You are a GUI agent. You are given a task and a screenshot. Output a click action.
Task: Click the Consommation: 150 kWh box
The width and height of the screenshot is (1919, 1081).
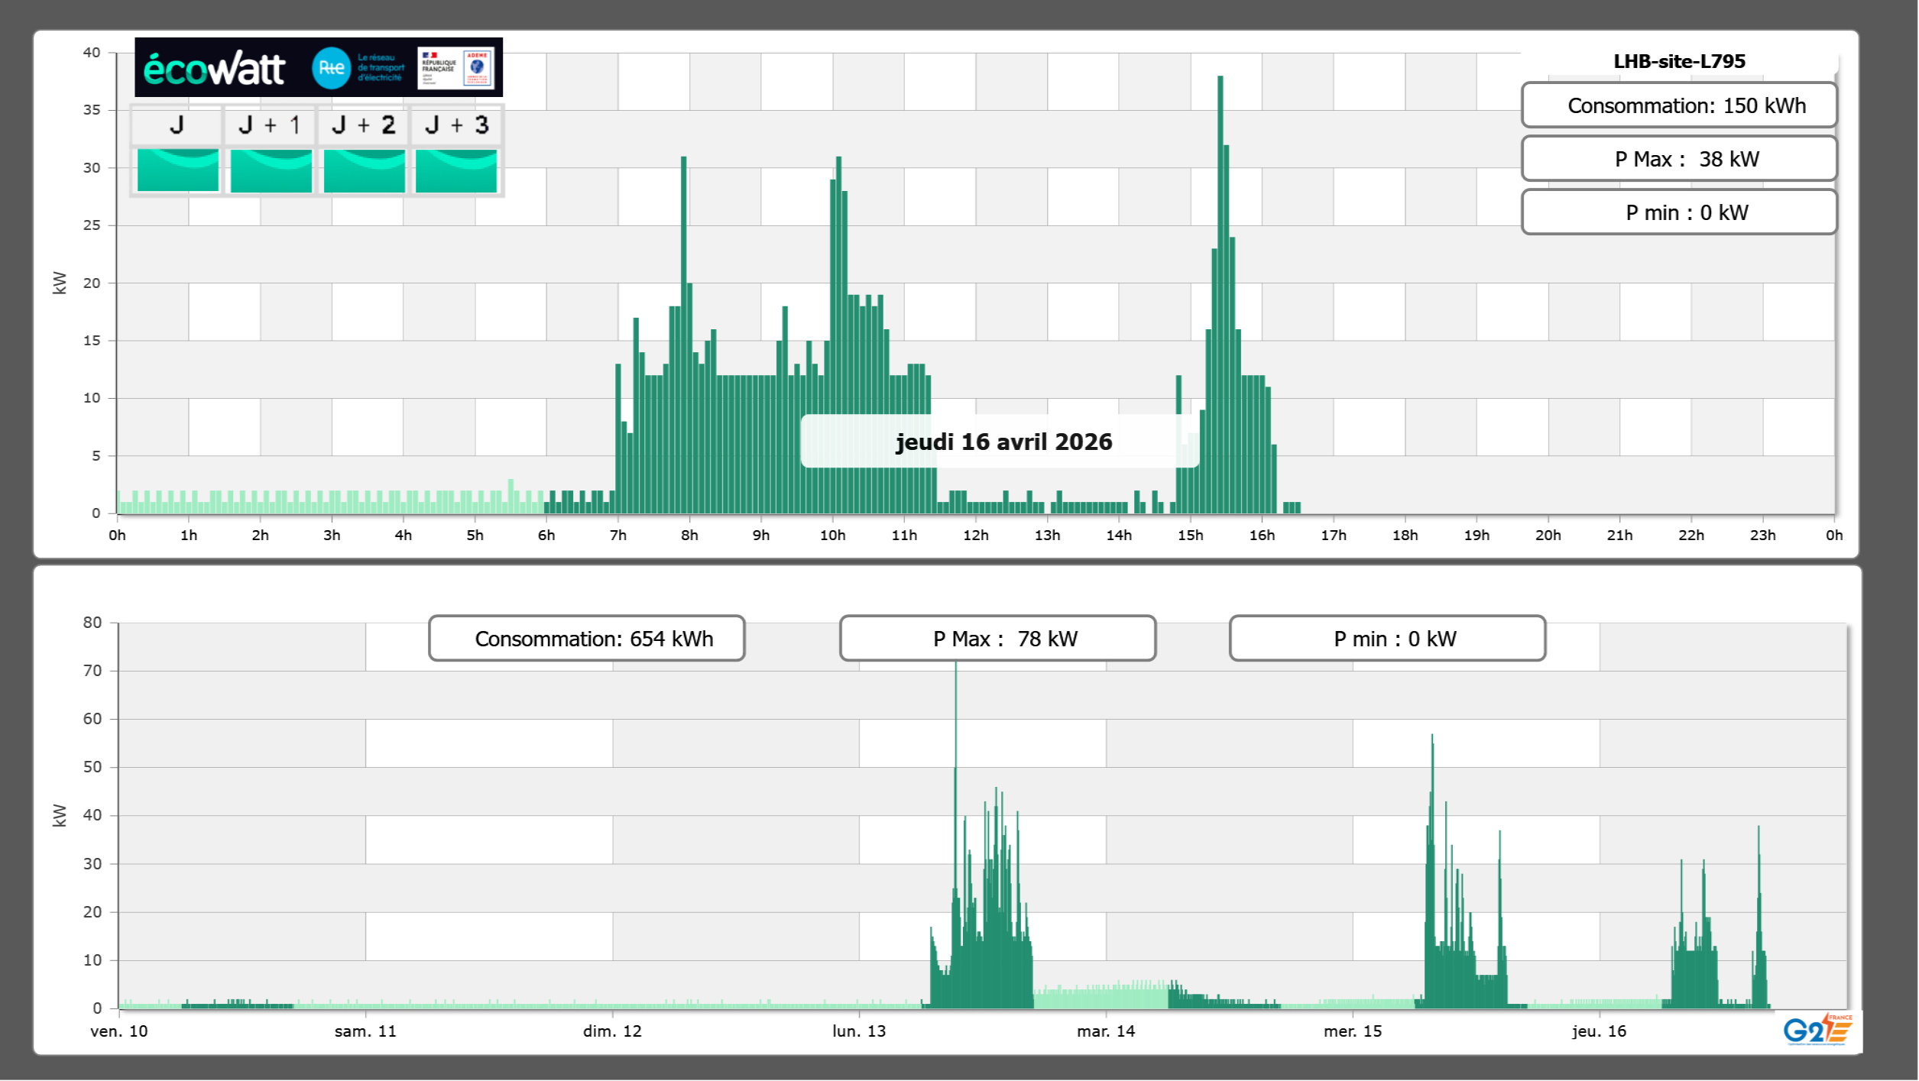click(x=1678, y=105)
